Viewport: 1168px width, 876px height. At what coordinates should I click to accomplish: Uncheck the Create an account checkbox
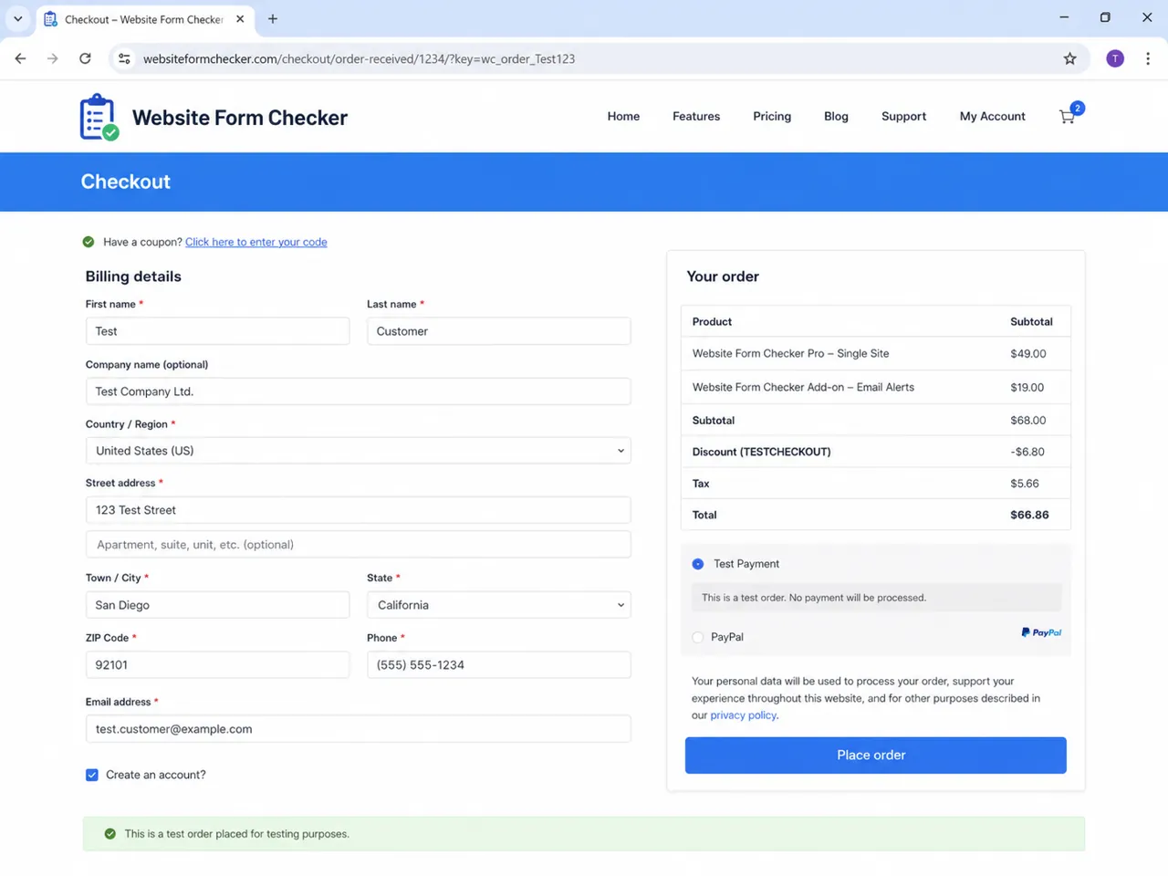[92, 775]
